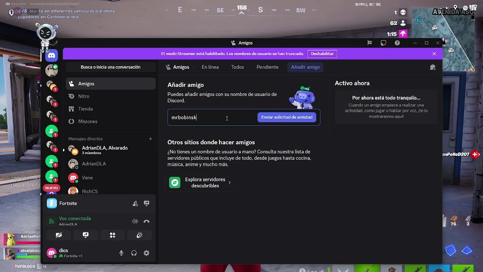
Task: Click the Activo ahora heading
Action: tap(352, 83)
